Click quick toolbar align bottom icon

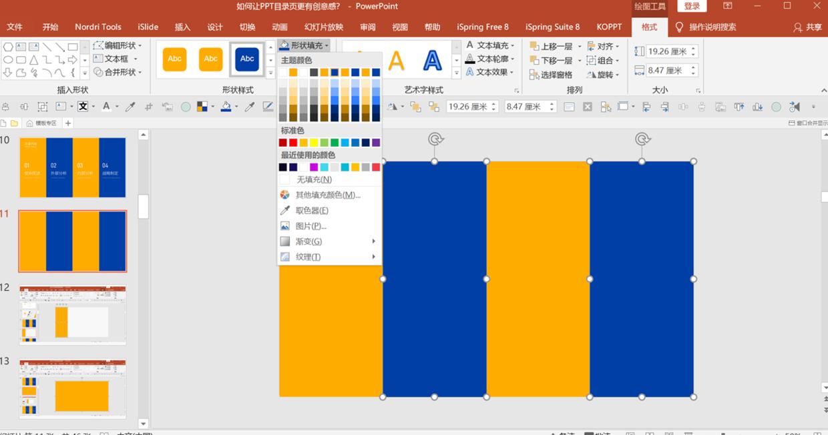pyautogui.click(x=758, y=107)
